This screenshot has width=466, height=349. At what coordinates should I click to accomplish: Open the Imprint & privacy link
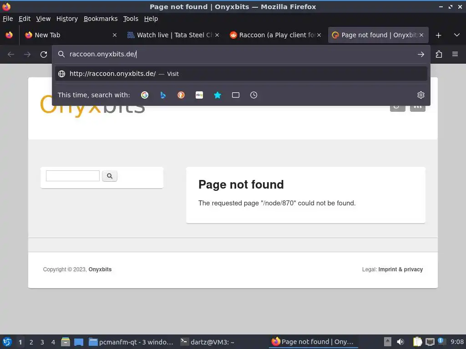(x=400, y=269)
